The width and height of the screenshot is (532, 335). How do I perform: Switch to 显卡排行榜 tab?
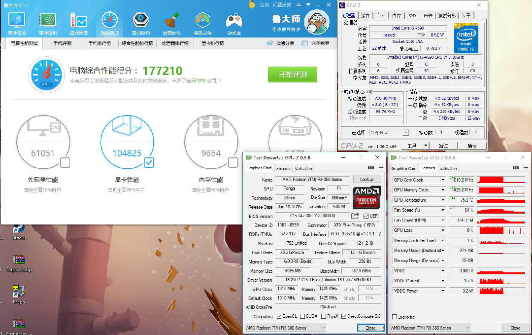(x=213, y=43)
